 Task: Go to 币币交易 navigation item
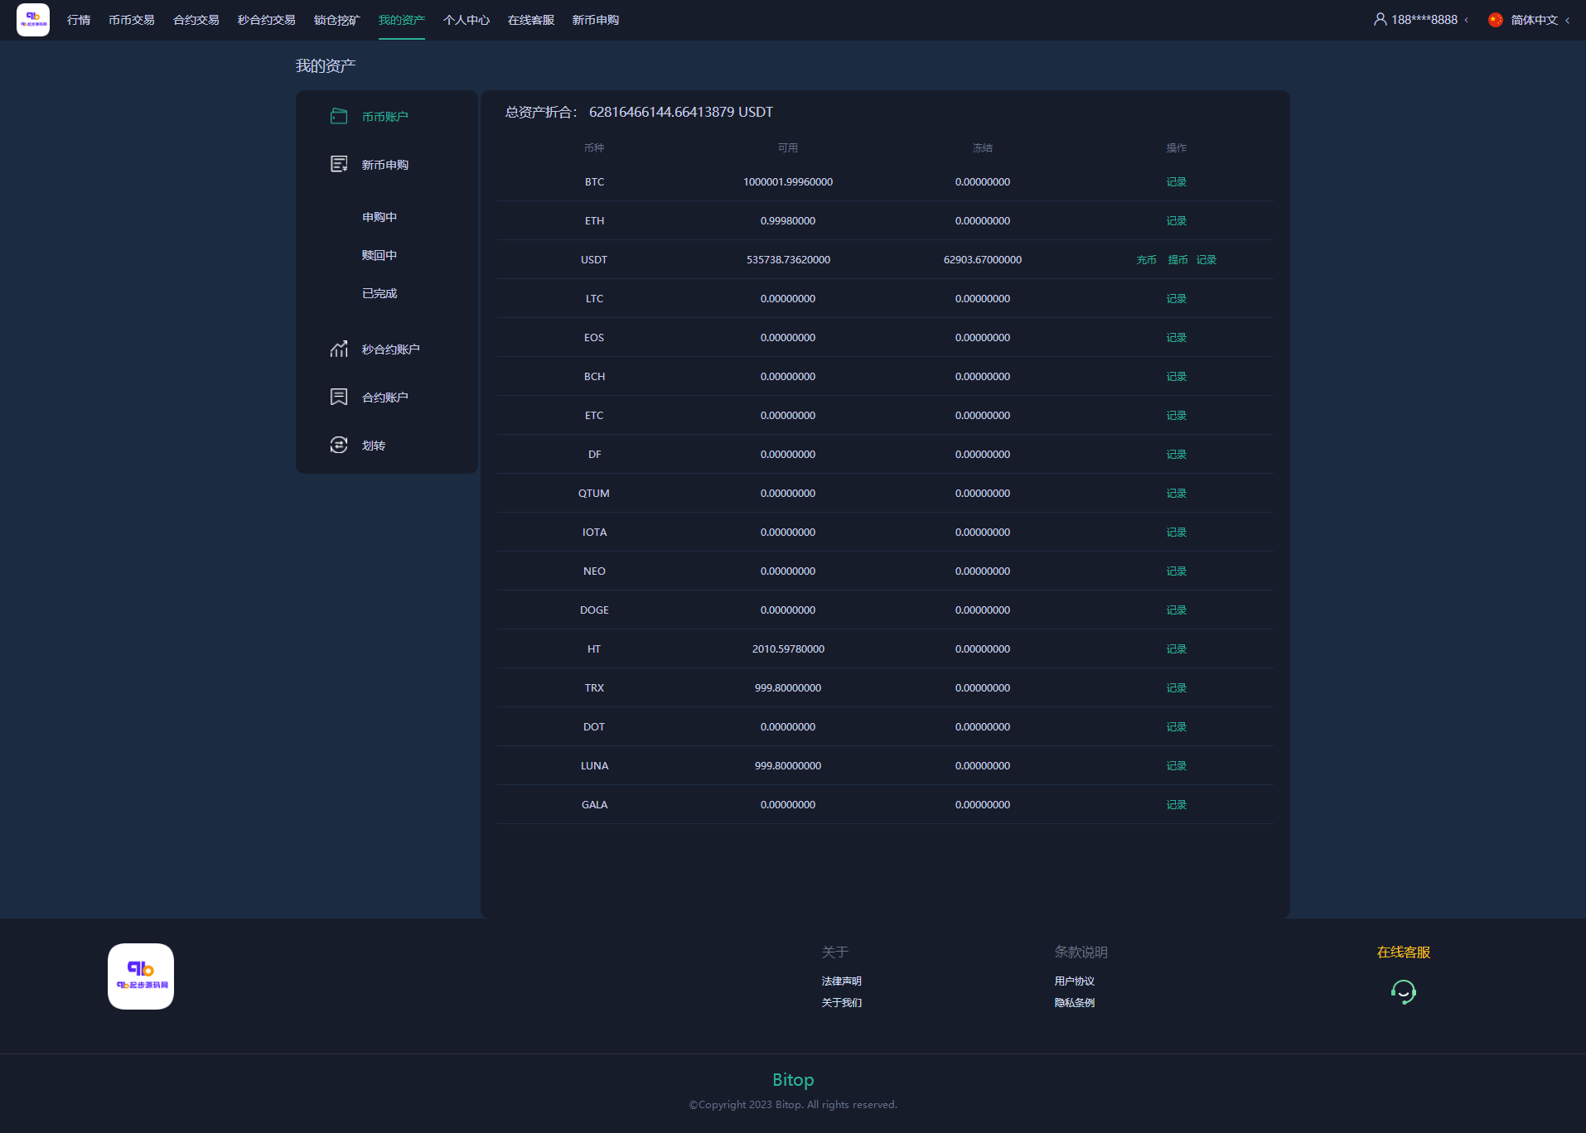[132, 20]
